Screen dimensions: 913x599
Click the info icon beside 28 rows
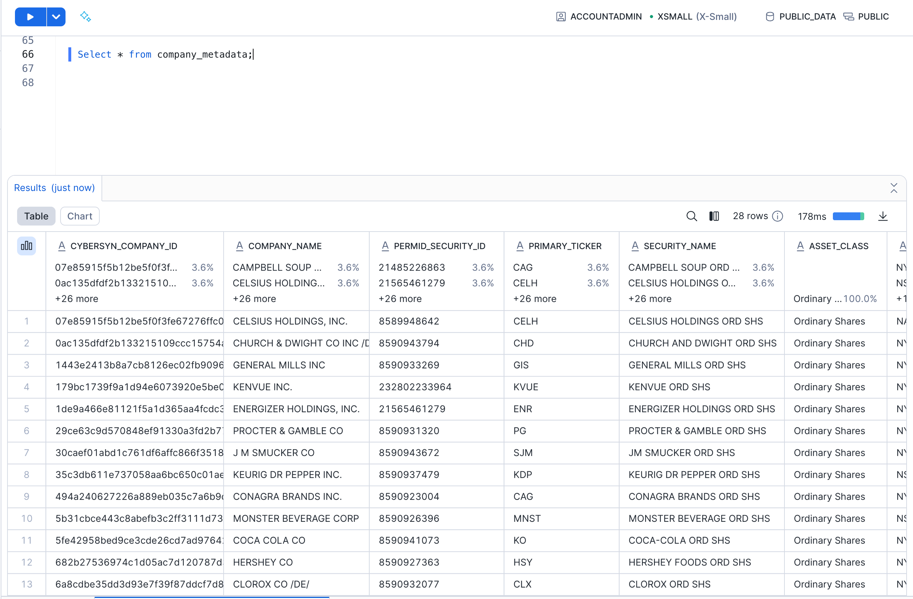(778, 216)
